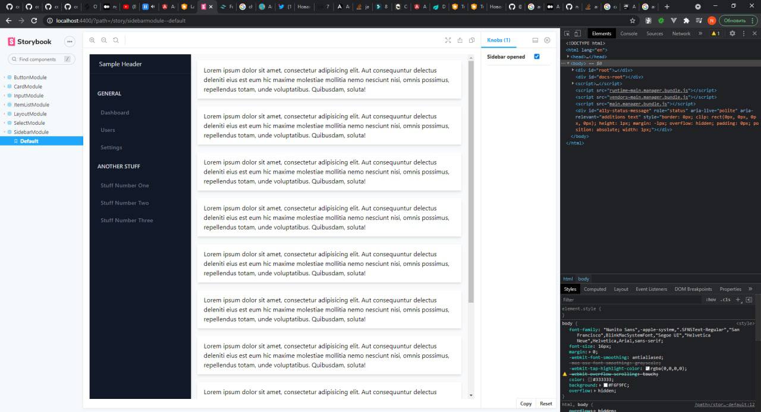Open the Layout tab
761x412 pixels.
pyautogui.click(x=621, y=289)
